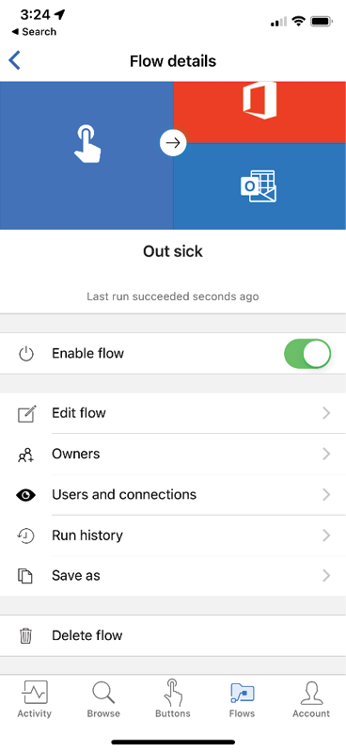Image resolution: width=346 pixels, height=752 pixels.
Task: Click the clock icon beside Run history
Action: (26, 536)
